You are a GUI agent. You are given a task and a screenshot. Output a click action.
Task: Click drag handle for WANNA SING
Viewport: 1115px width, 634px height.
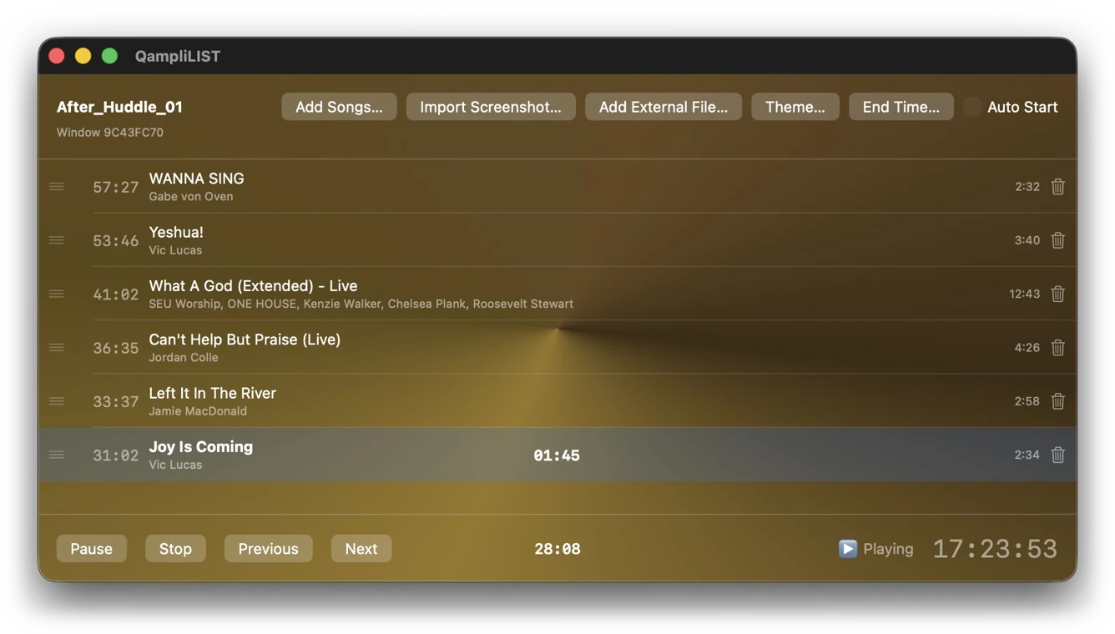coord(56,187)
